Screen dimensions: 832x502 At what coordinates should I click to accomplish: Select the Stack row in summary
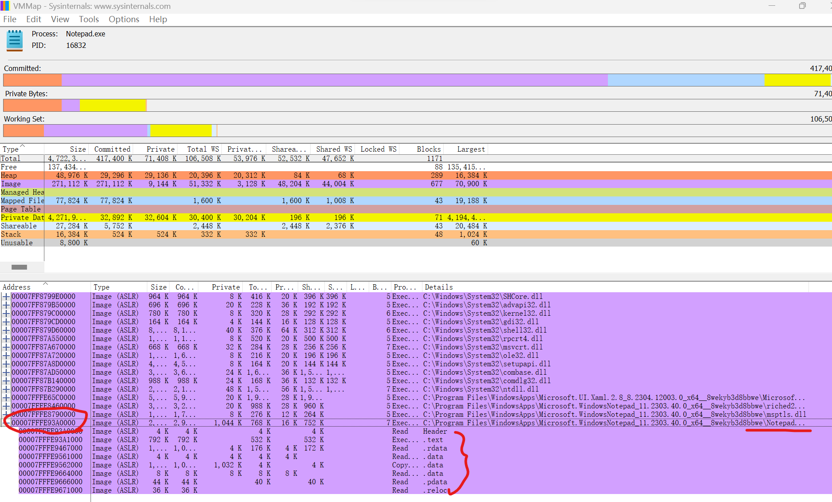click(x=416, y=234)
